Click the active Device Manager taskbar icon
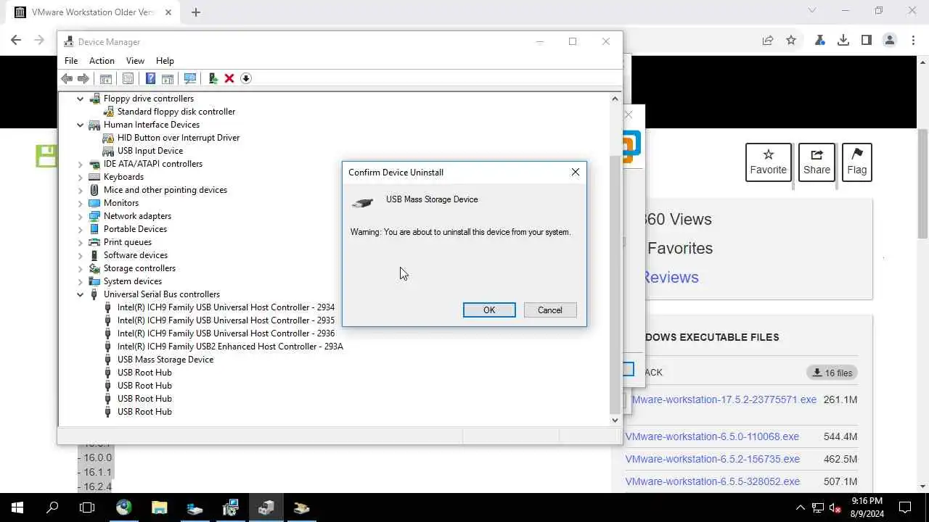This screenshot has width=929, height=522. coord(266,507)
